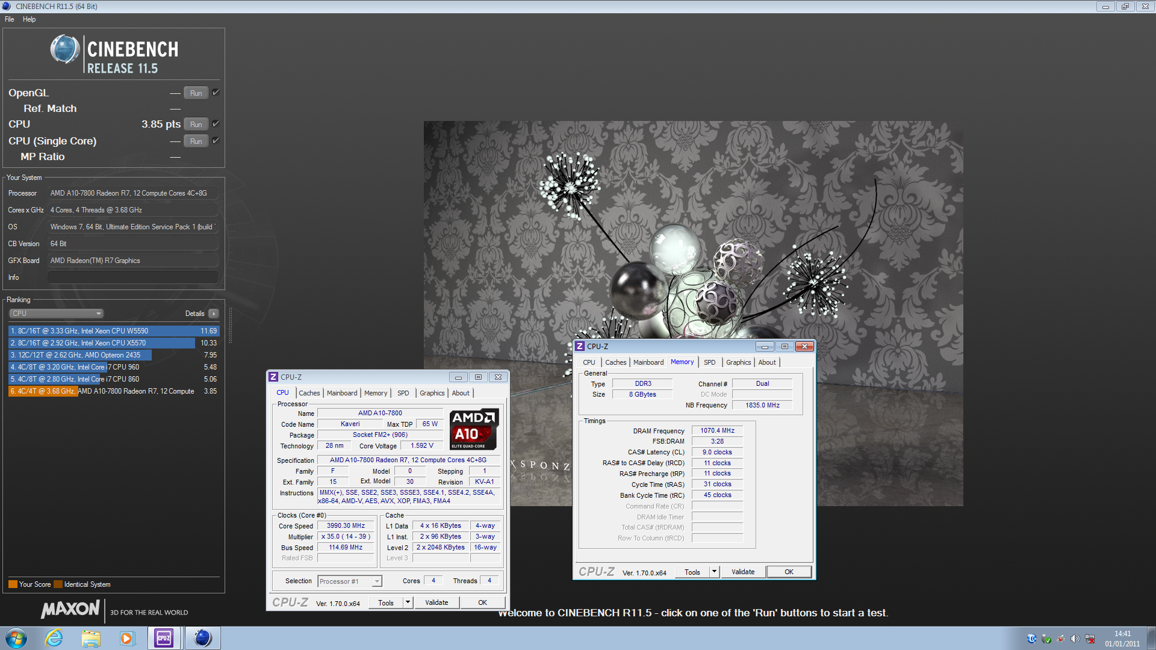Switch to Mainboard tab in CPU-Z CPU window
This screenshot has width=1156, height=650.
click(x=342, y=393)
